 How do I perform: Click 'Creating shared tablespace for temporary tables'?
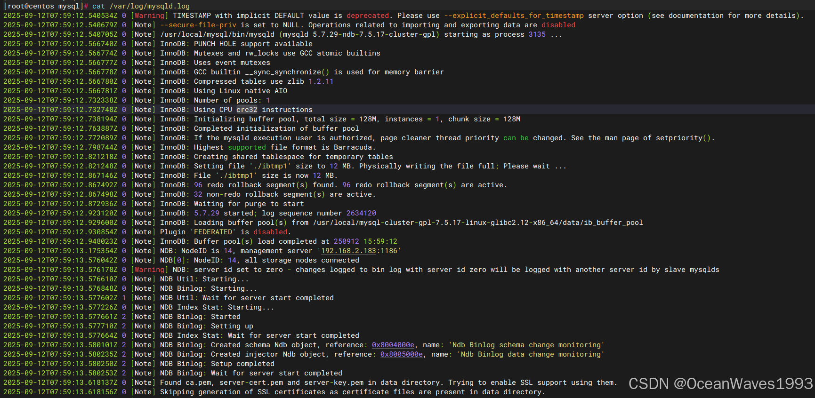293,157
